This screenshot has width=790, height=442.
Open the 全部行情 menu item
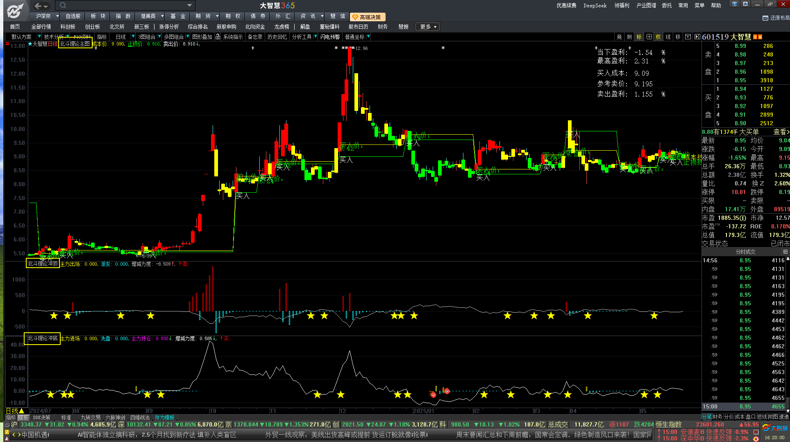[41, 27]
